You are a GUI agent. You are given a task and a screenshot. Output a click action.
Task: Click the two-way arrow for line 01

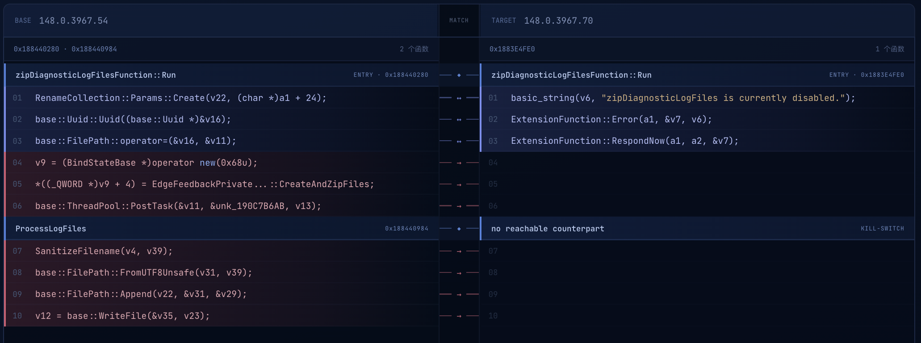tap(459, 98)
